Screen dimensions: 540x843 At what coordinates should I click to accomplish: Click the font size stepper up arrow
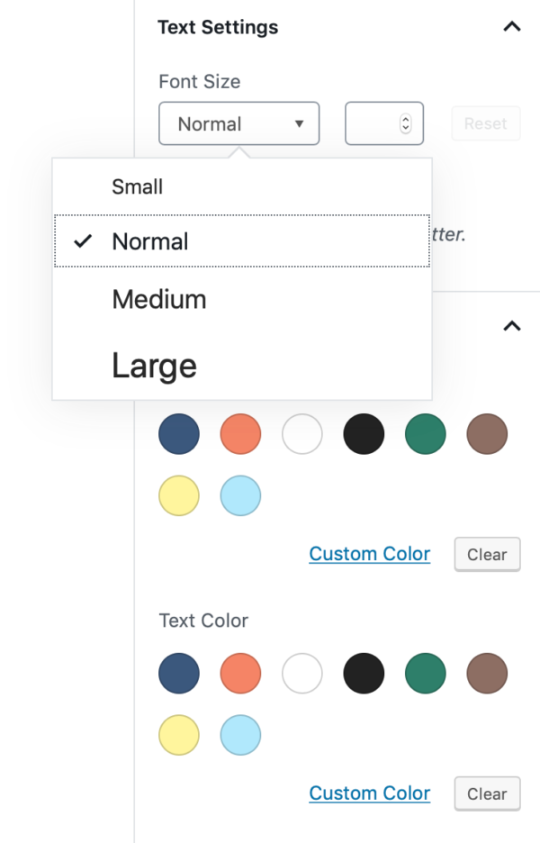tap(407, 119)
